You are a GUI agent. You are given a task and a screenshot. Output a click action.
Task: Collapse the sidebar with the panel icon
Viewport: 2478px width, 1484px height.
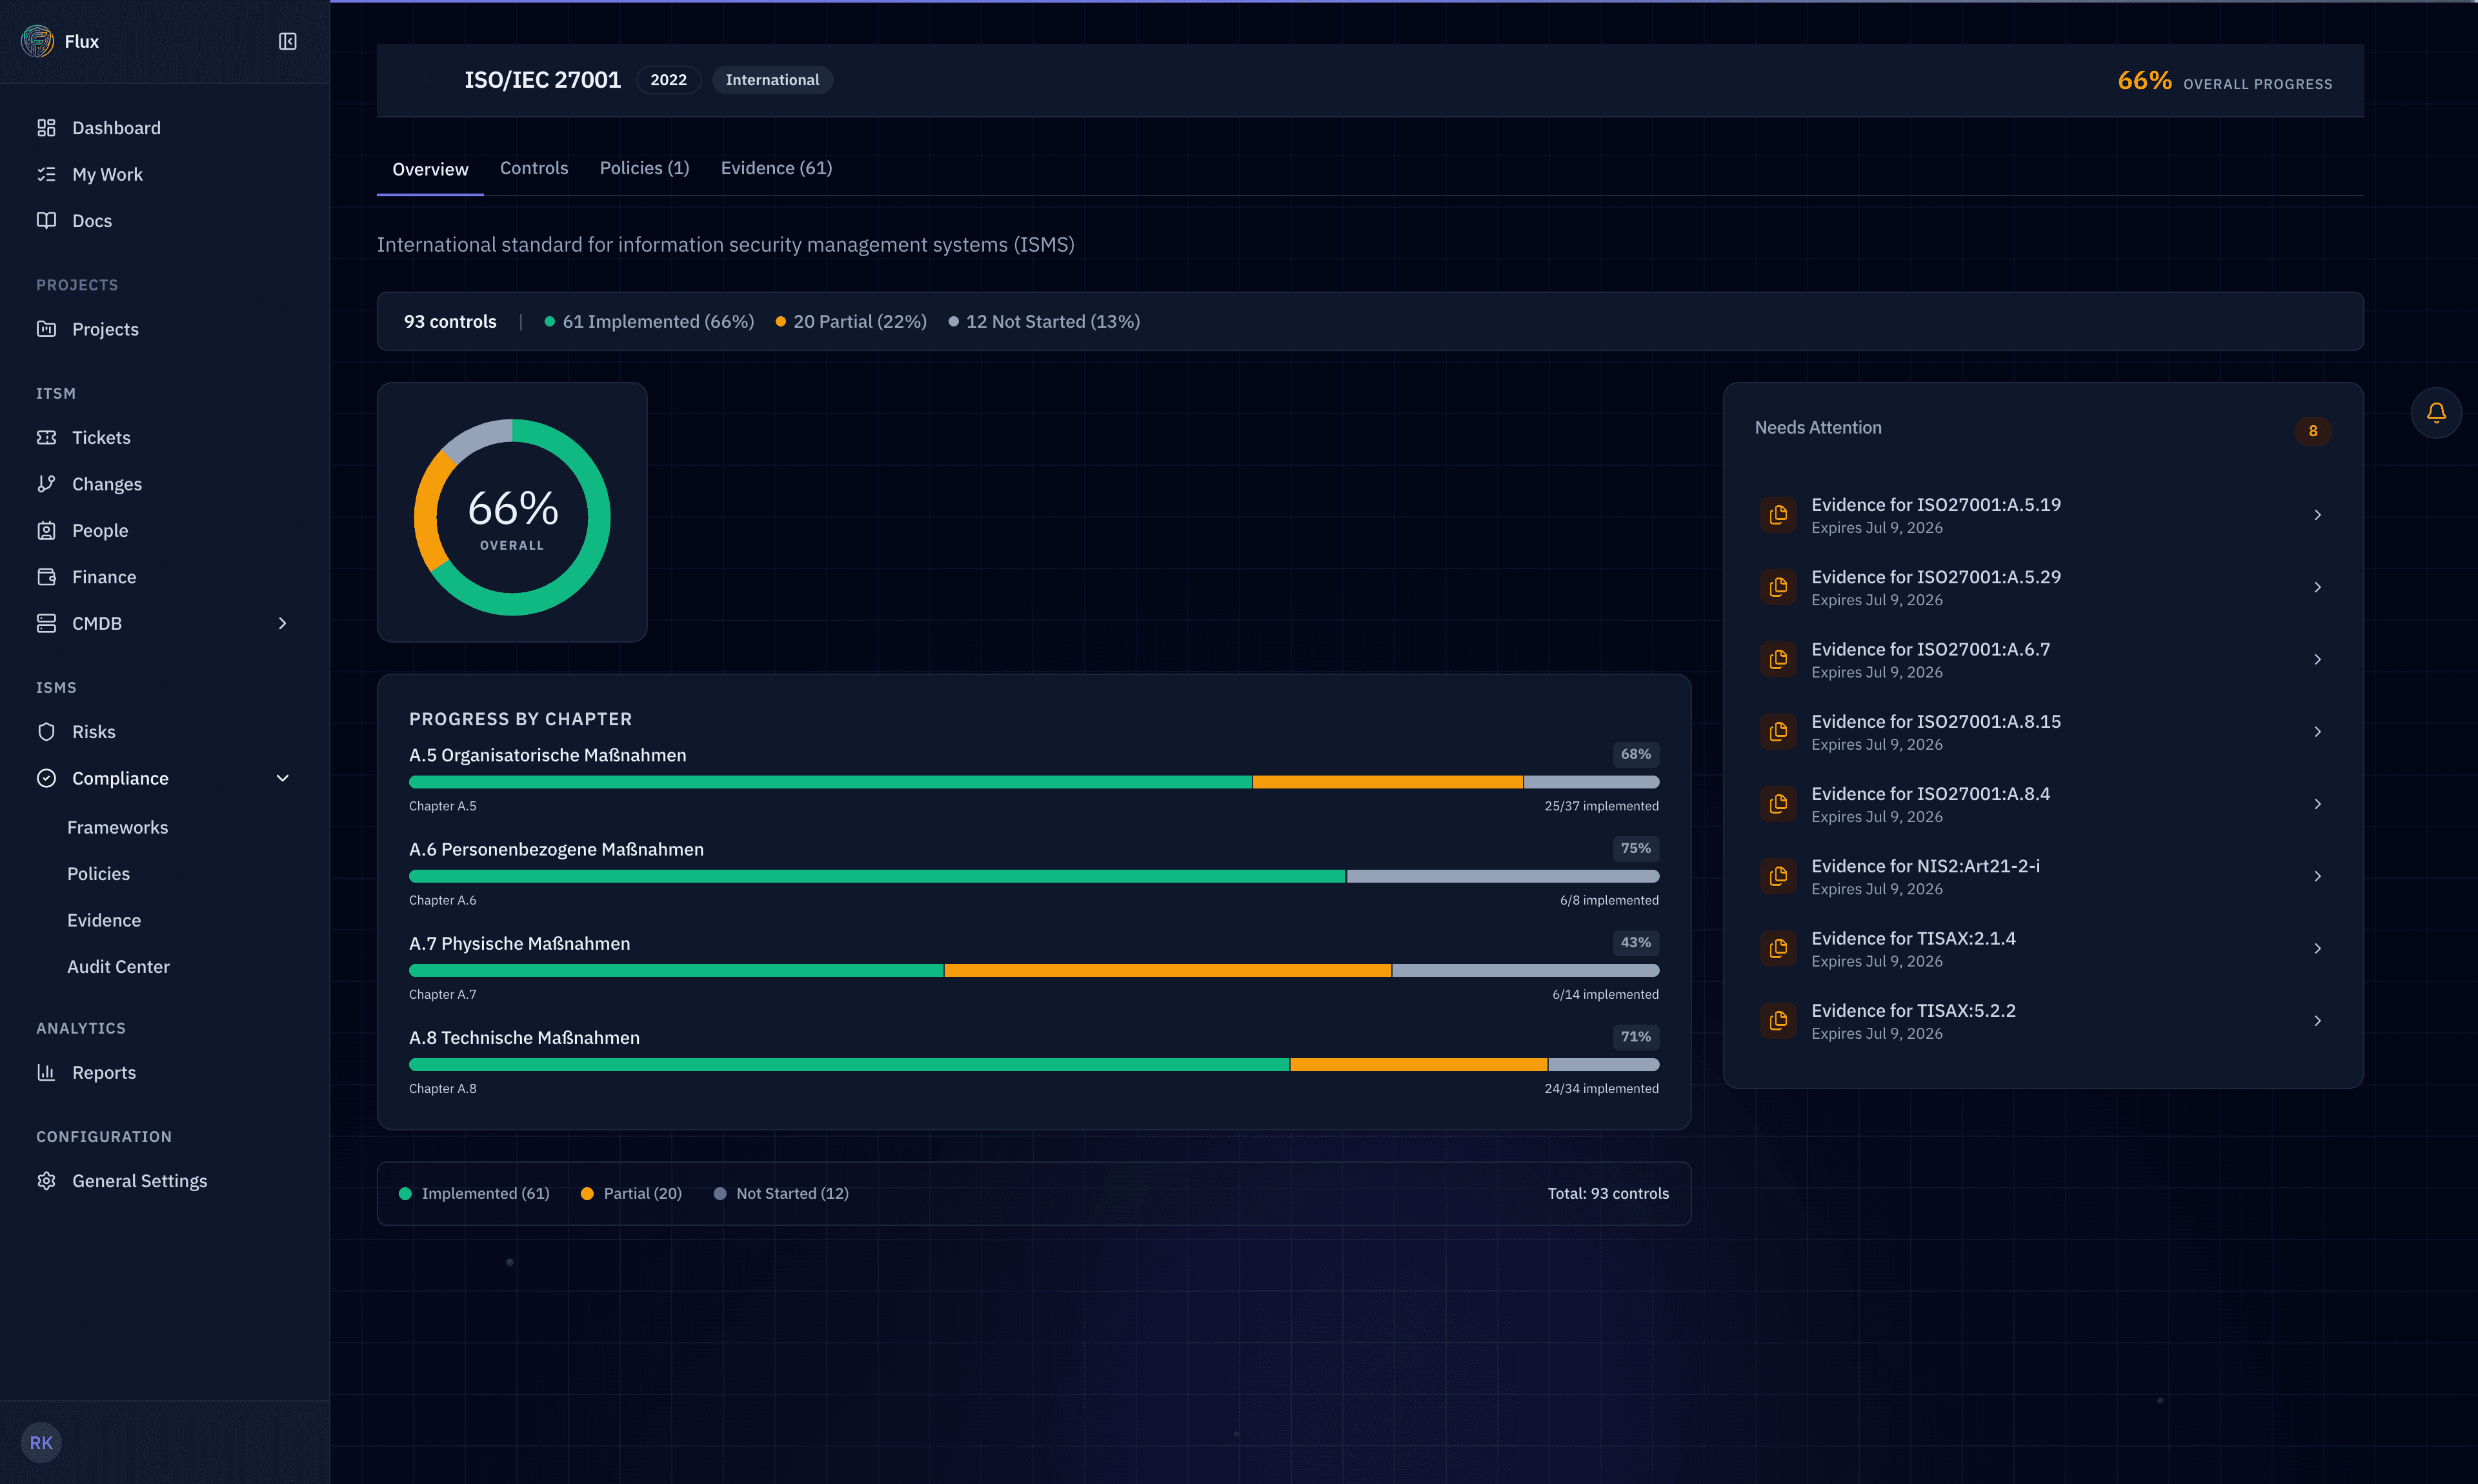288,41
